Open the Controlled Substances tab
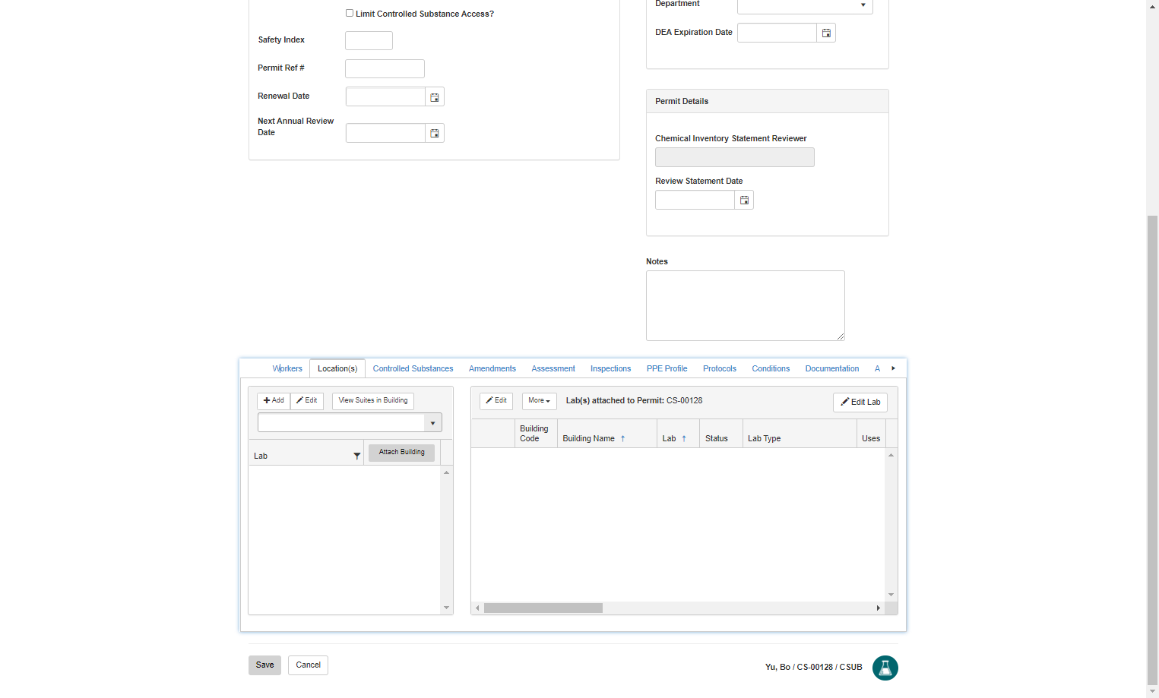 (413, 368)
